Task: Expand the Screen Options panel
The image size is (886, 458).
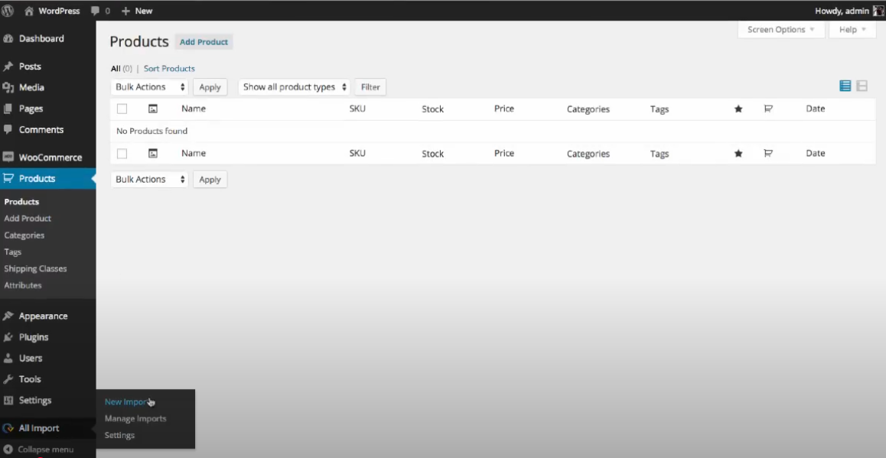Action: (x=781, y=29)
